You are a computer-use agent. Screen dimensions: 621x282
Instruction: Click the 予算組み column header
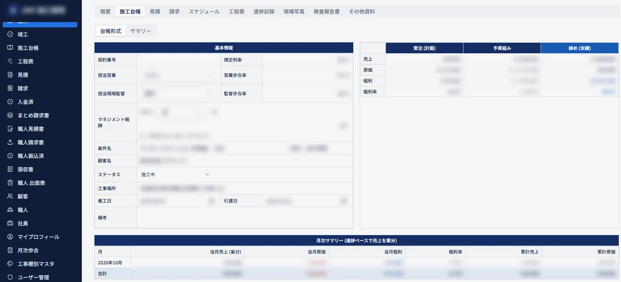[502, 48]
